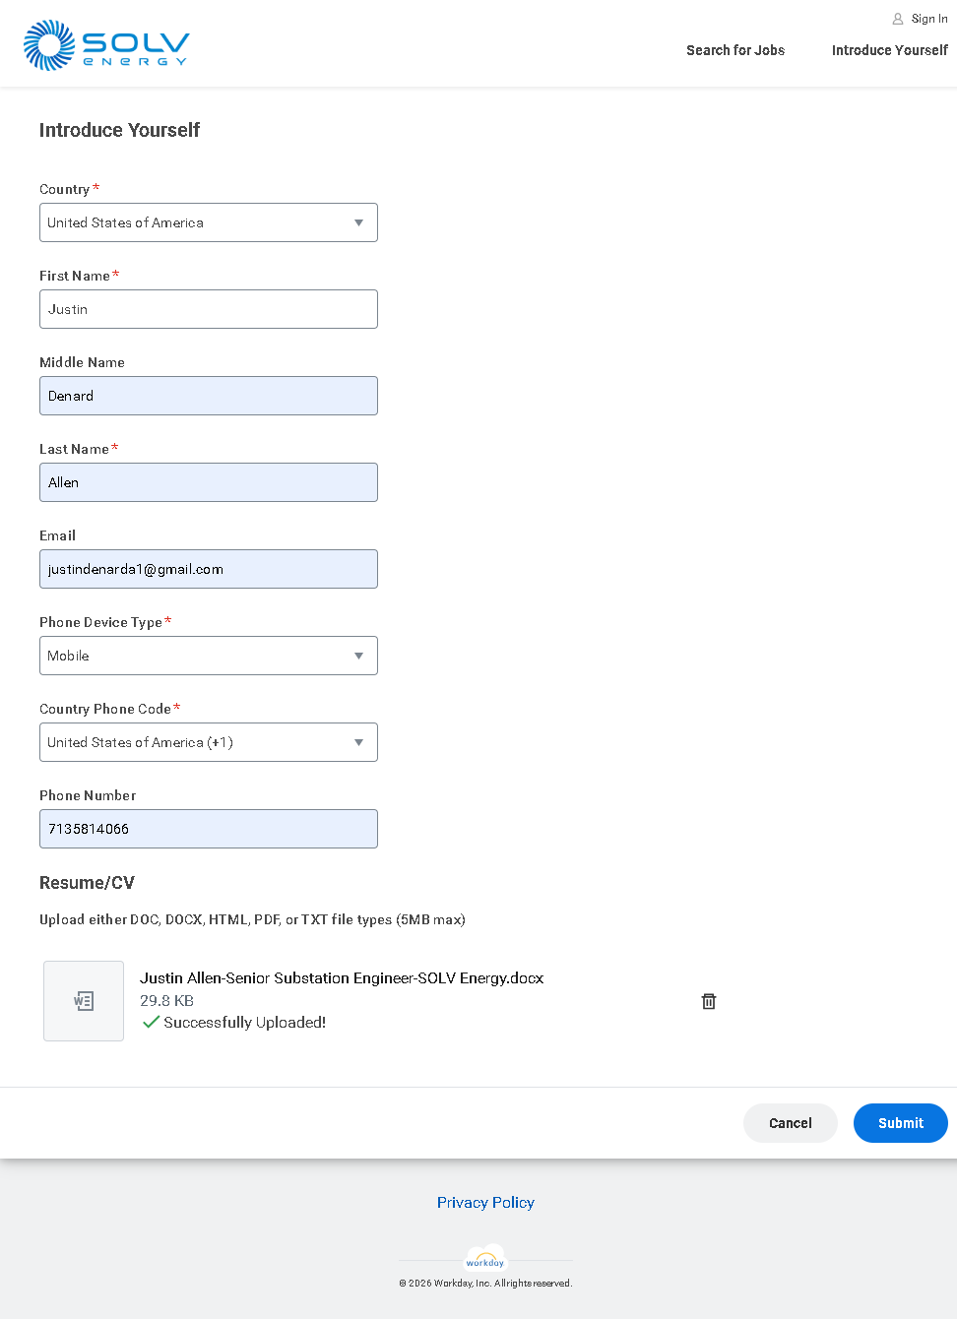Click the SOLV Energy logo
957x1319 pixels.
coord(106,45)
